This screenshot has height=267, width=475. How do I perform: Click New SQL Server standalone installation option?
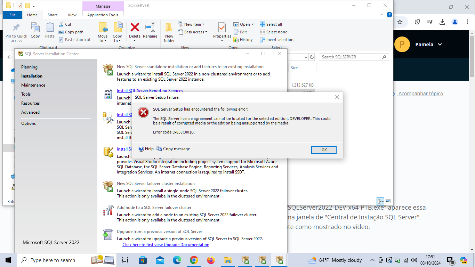coord(190,67)
